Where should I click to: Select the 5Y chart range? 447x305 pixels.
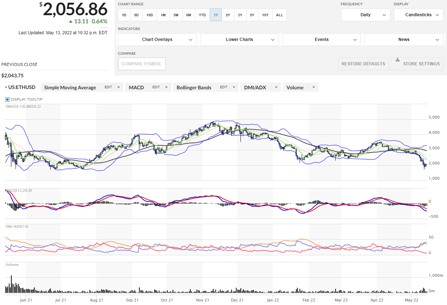tap(252, 15)
